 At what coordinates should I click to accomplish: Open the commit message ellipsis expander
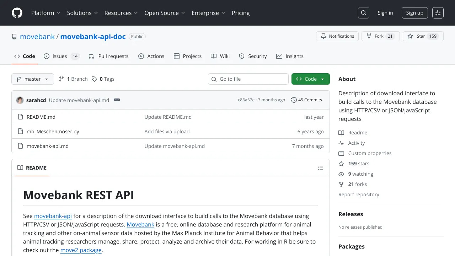(x=117, y=100)
